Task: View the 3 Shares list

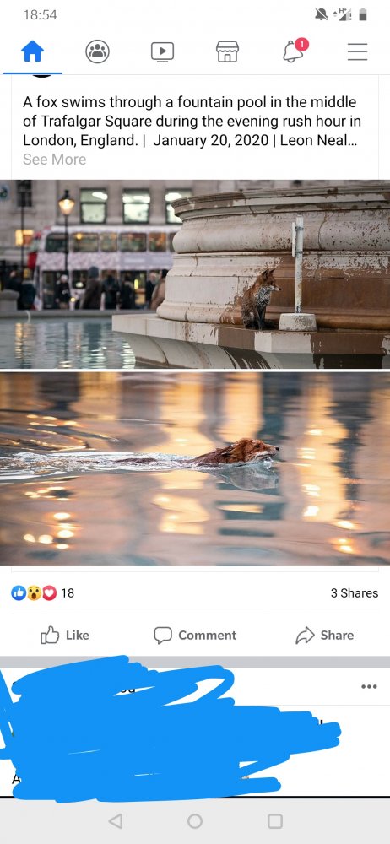Action: [x=355, y=593]
